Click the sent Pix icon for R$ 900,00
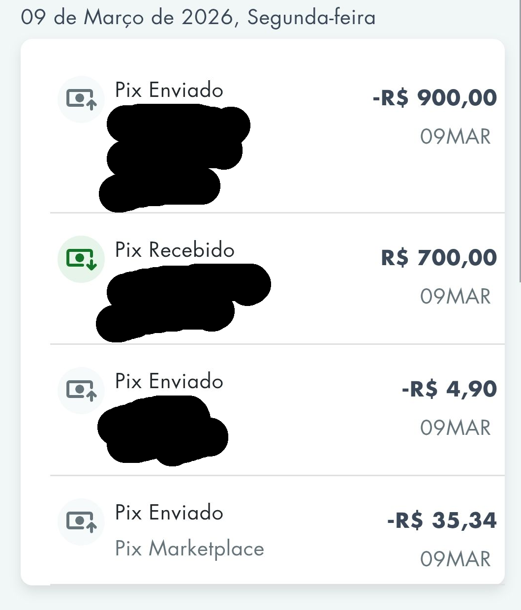This screenshot has height=610, width=521. click(x=81, y=99)
